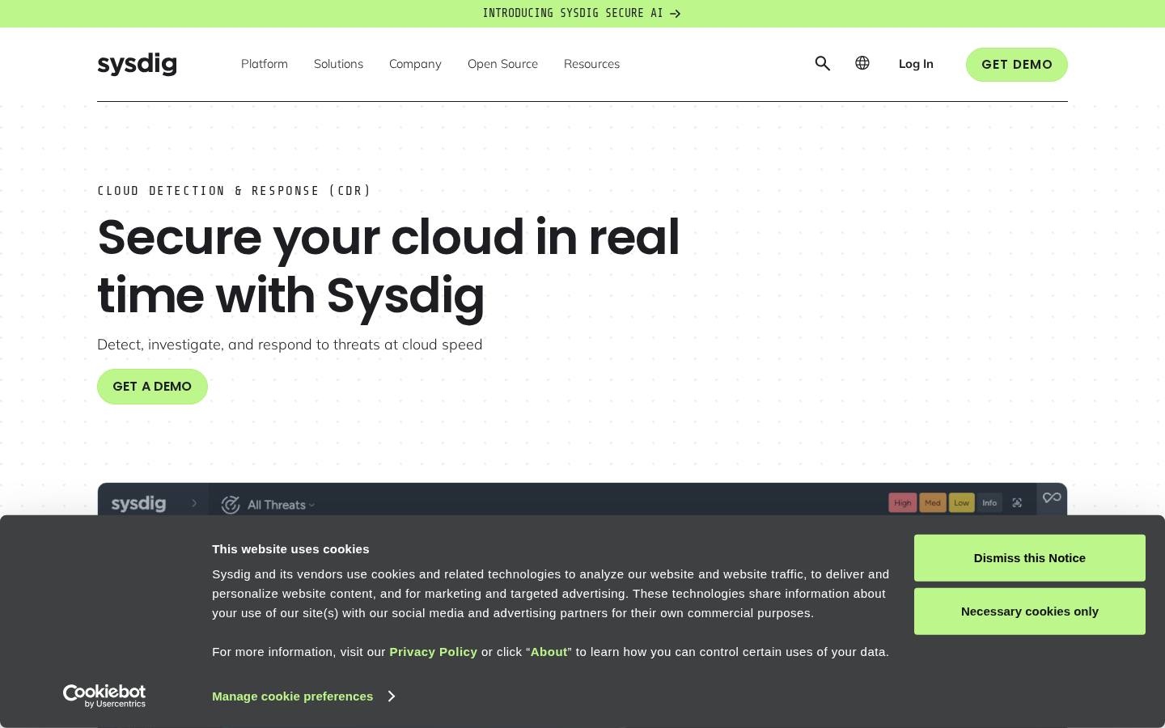This screenshot has width=1165, height=728.
Task: Open the Privacy Policy link
Action: coord(434,652)
